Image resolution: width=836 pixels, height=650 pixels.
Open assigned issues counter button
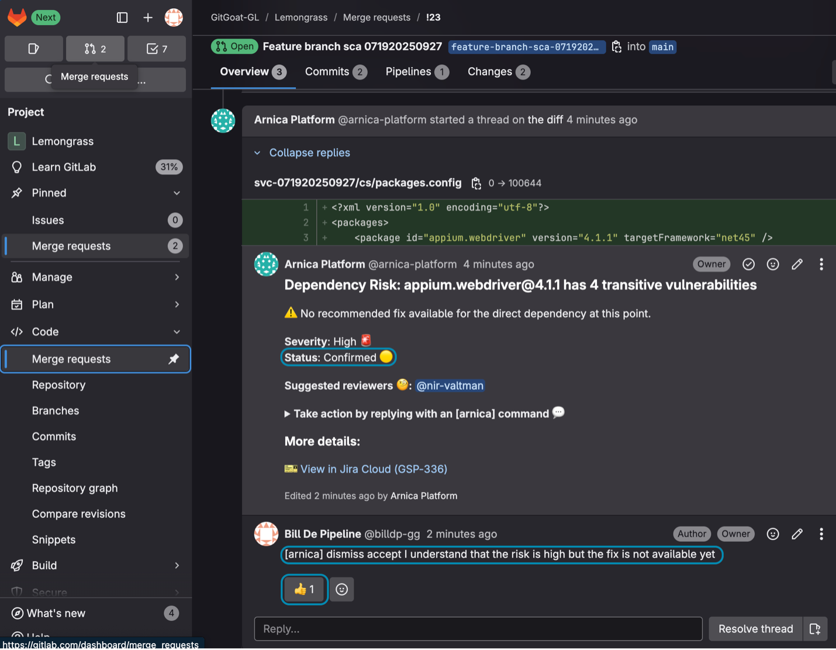34,49
